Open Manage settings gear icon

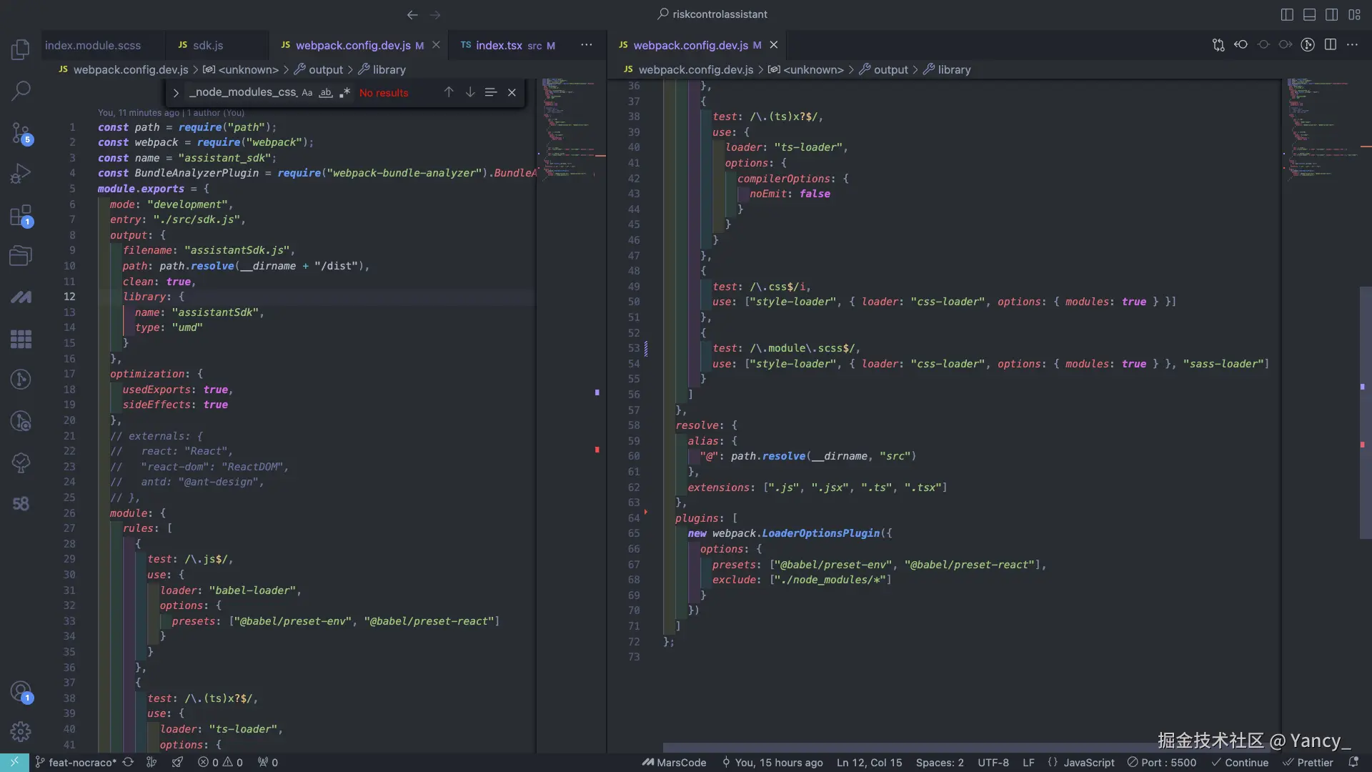[21, 731]
